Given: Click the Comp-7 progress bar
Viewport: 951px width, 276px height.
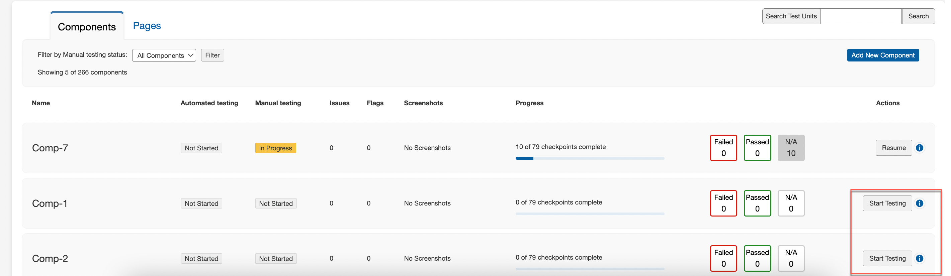Looking at the screenshot, I should coord(590,158).
